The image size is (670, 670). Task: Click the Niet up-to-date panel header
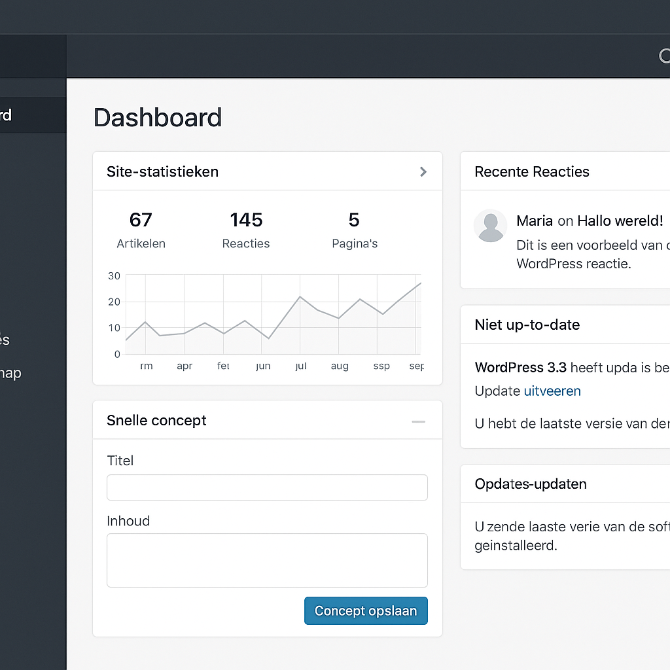pyautogui.click(x=527, y=325)
